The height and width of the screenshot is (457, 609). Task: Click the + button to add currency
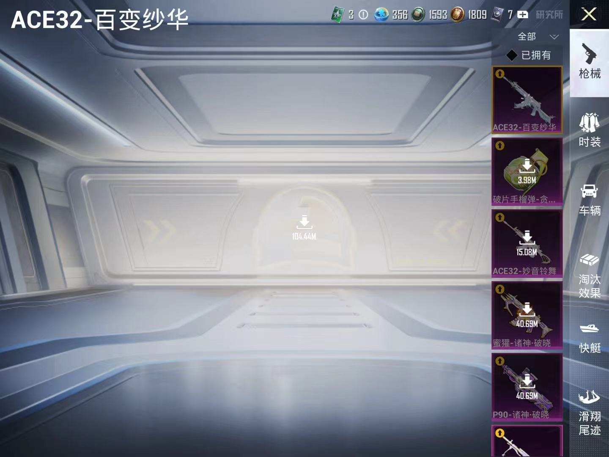click(523, 14)
